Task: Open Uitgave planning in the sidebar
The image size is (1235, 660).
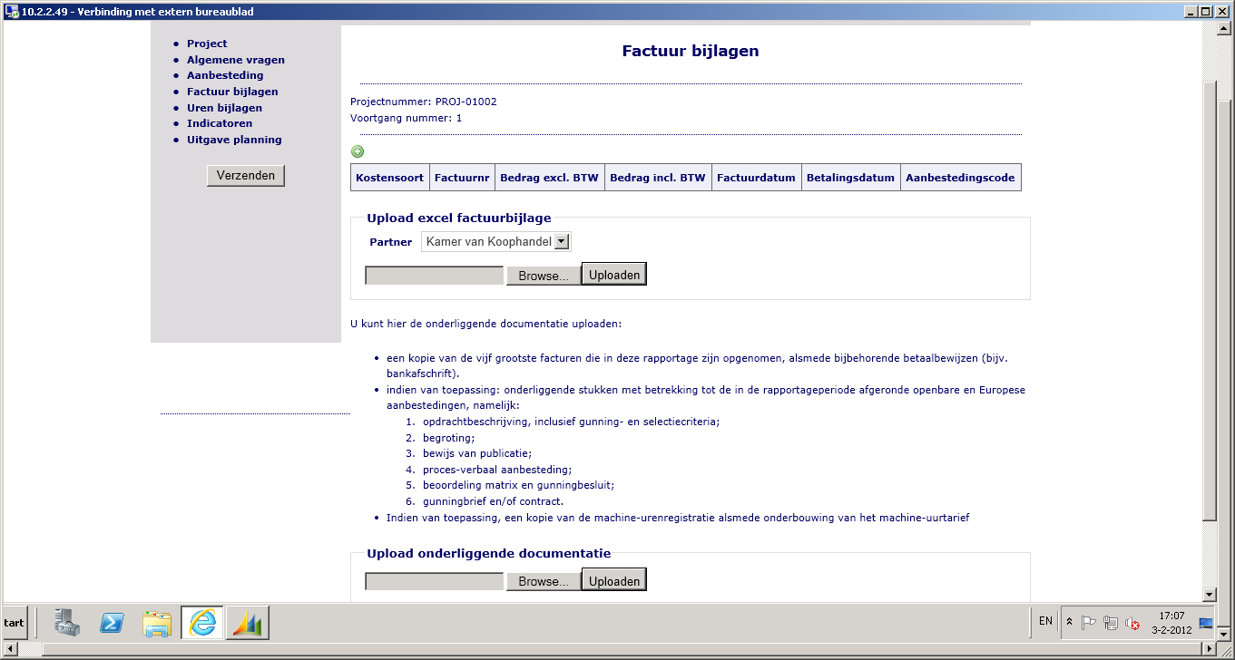Action: [x=234, y=140]
